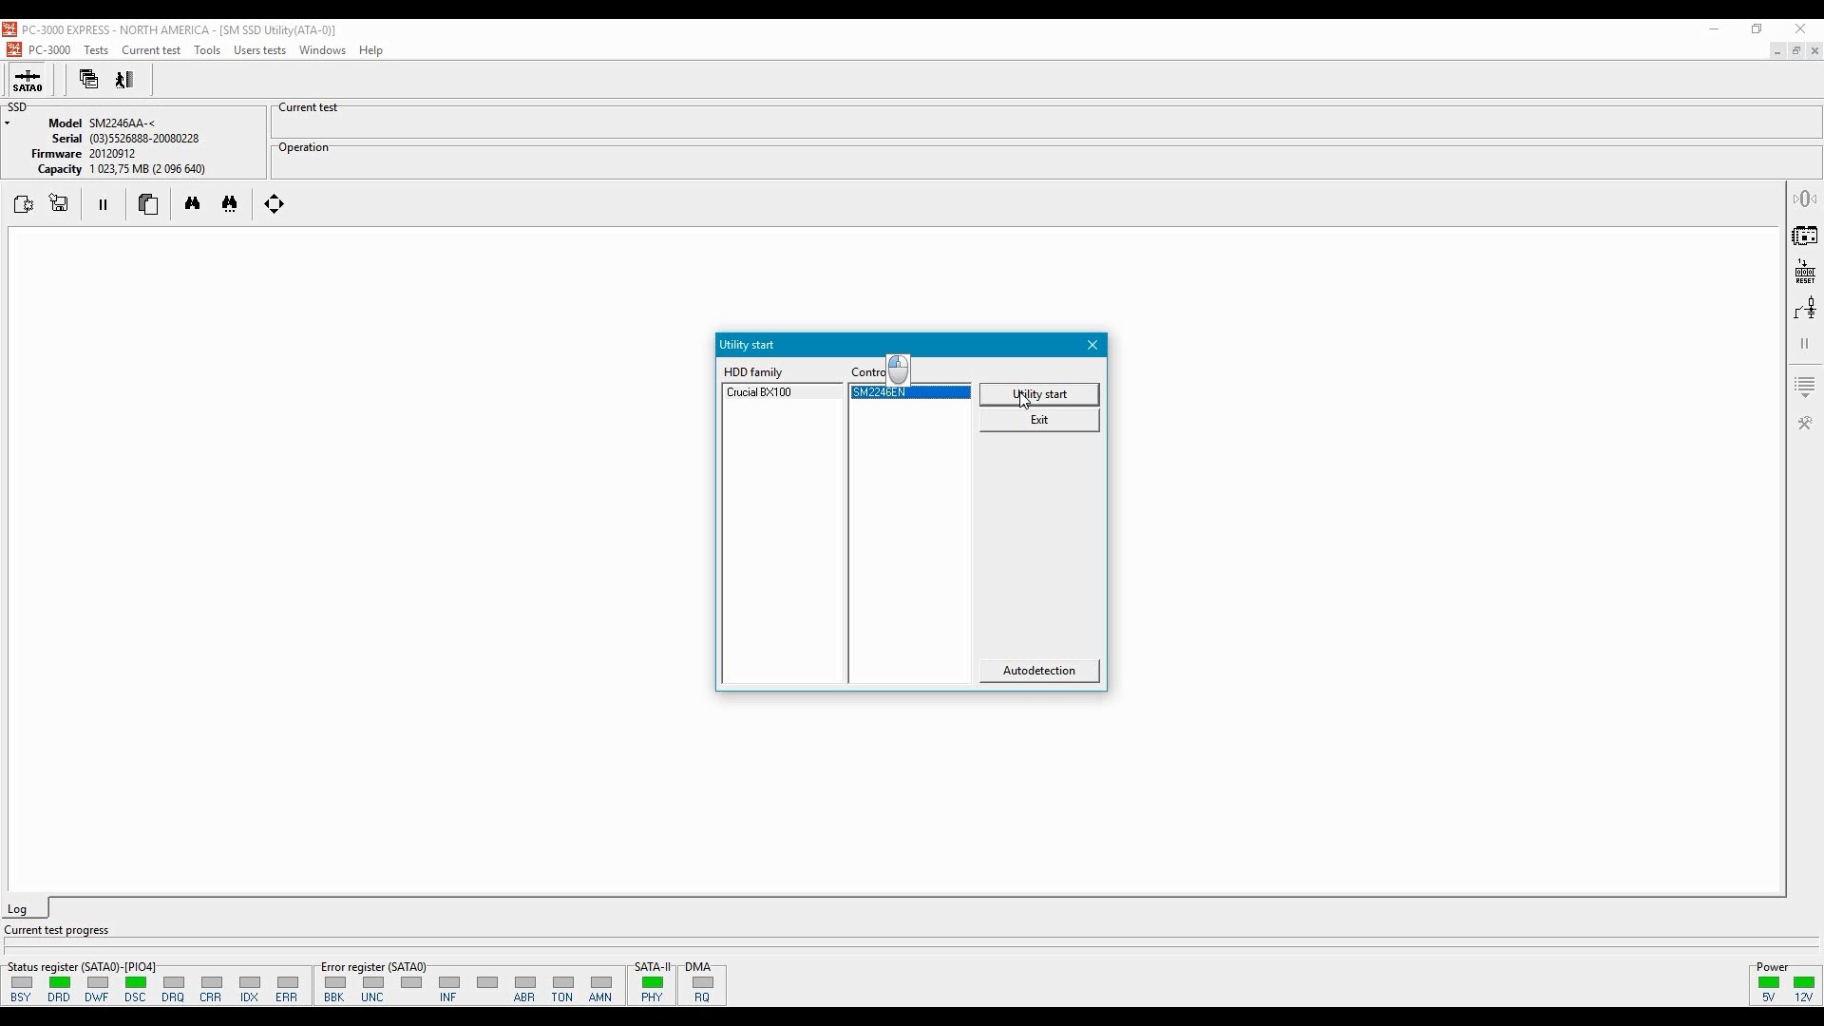The width and height of the screenshot is (1824, 1026).
Task: Click the power switch circuit icon
Action: point(1805,309)
